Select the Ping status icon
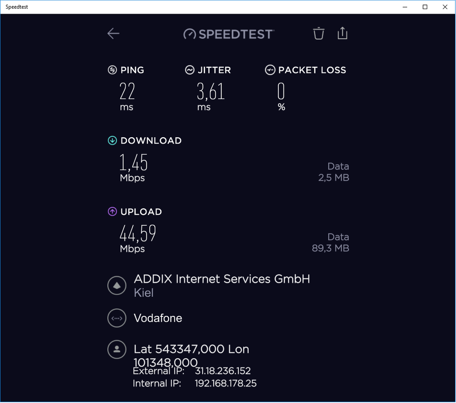The width and height of the screenshot is (456, 403). tap(110, 70)
